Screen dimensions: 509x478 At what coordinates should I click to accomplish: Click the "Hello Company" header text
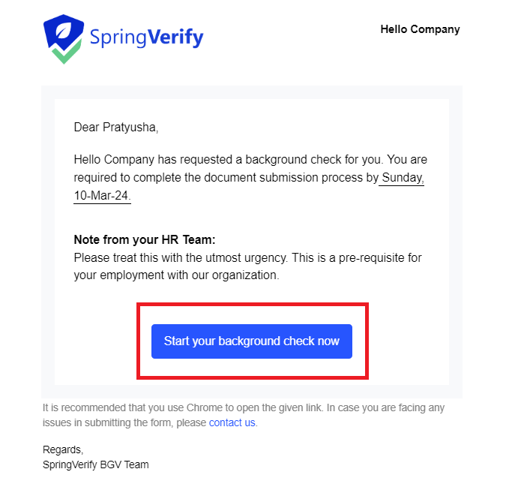point(420,30)
